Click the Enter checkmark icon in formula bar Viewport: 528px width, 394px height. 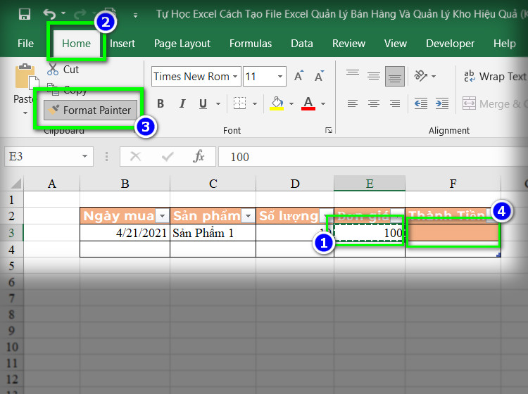(168, 156)
